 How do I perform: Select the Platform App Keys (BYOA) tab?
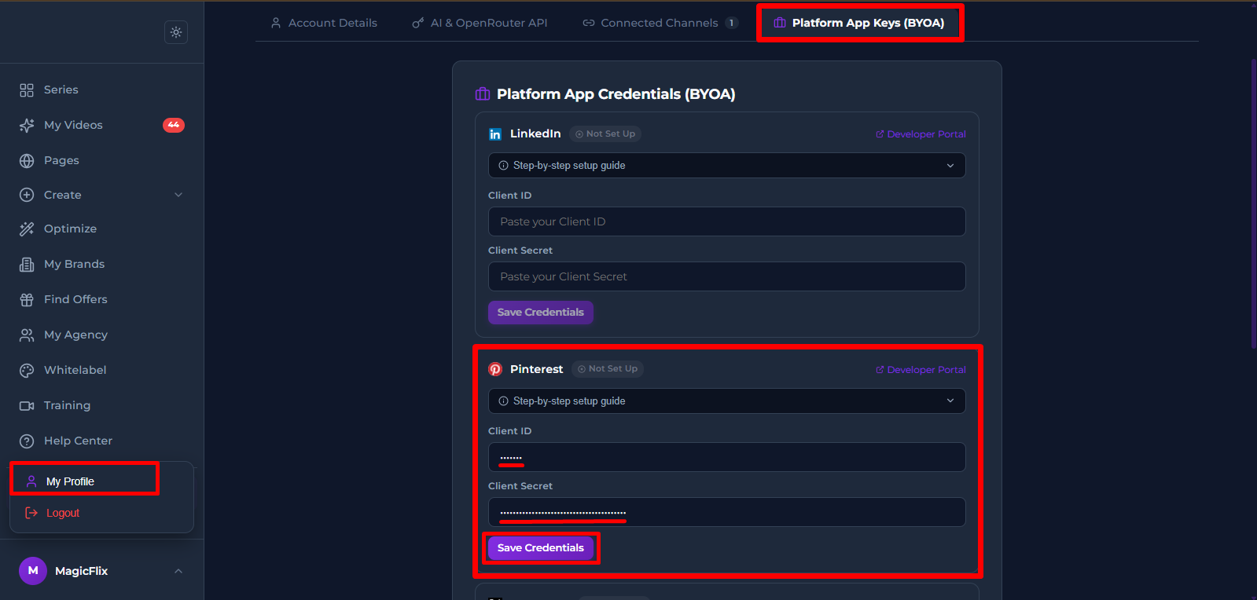tap(859, 23)
